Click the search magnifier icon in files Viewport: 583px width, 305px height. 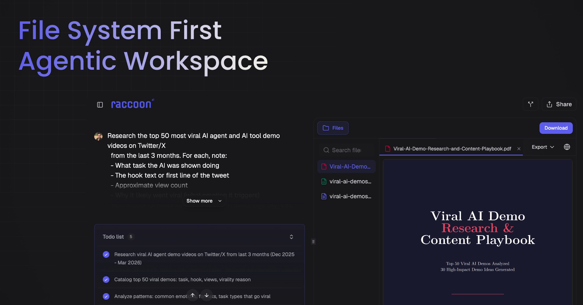[326, 150]
